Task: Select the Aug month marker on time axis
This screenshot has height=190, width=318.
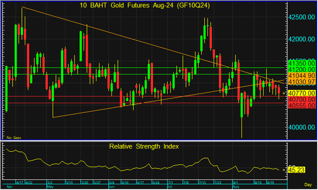Action: point(236,187)
